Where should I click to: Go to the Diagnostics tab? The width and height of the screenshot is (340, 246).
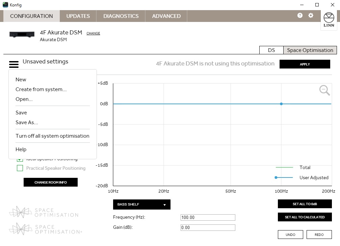click(x=121, y=16)
